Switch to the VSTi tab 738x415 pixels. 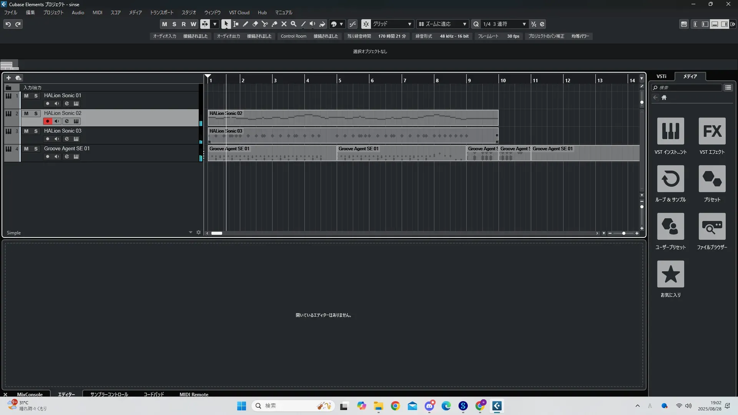tap(661, 76)
